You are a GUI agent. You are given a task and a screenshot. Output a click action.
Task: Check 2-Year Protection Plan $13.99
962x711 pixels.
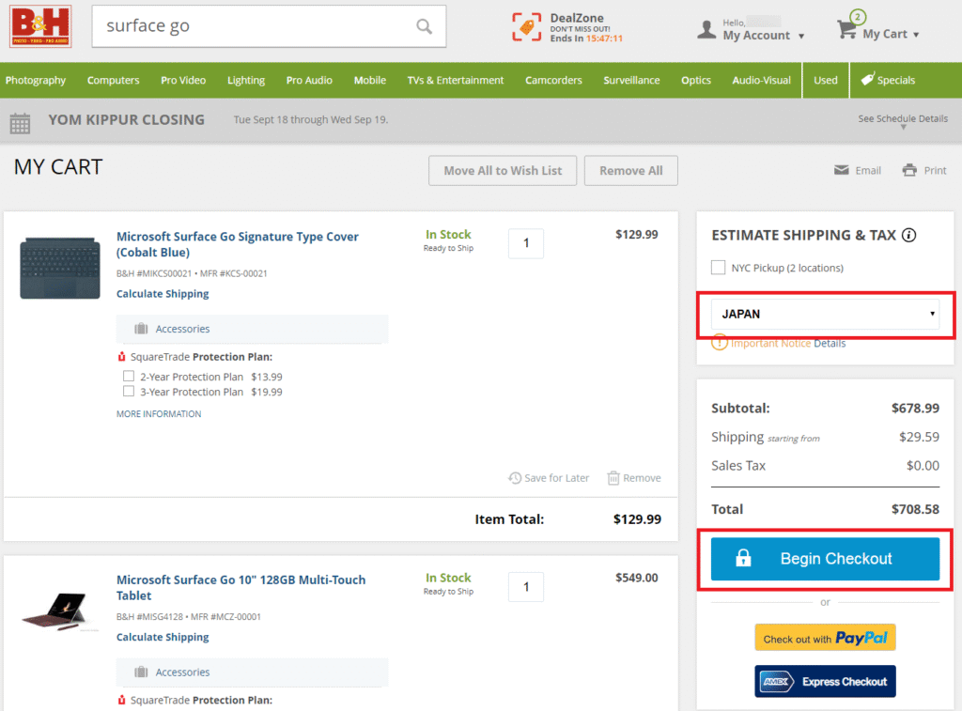pyautogui.click(x=128, y=376)
